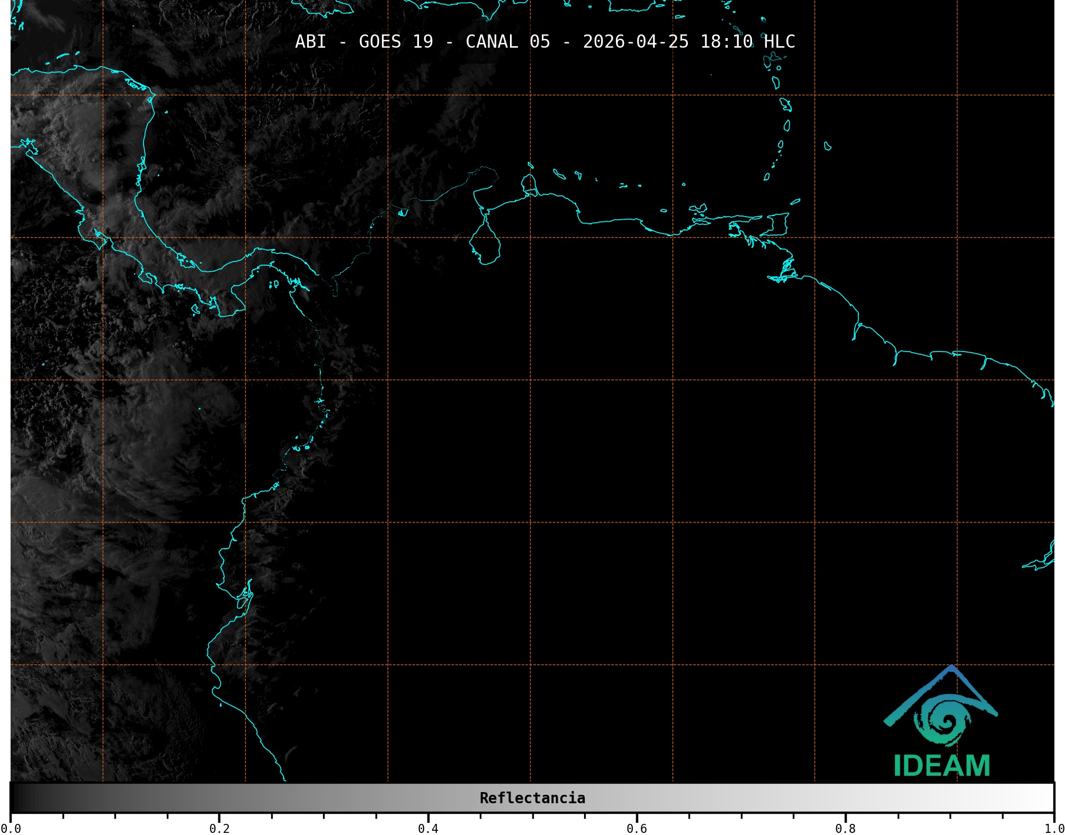Click the '0.0' tick label at the colorbar start

11,829
